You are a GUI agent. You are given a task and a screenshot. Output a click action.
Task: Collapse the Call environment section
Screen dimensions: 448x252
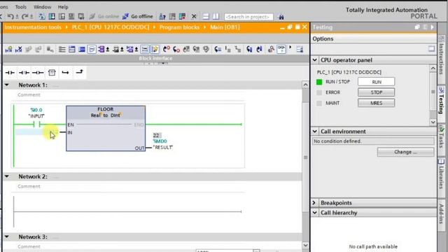(314, 132)
